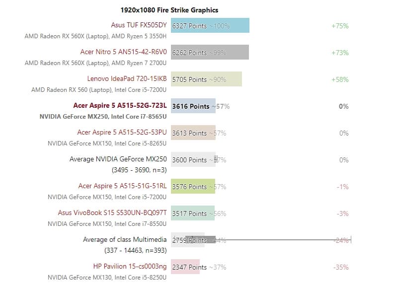Click the Lenovo IdeaPad 720-15IKB link

click(x=127, y=78)
